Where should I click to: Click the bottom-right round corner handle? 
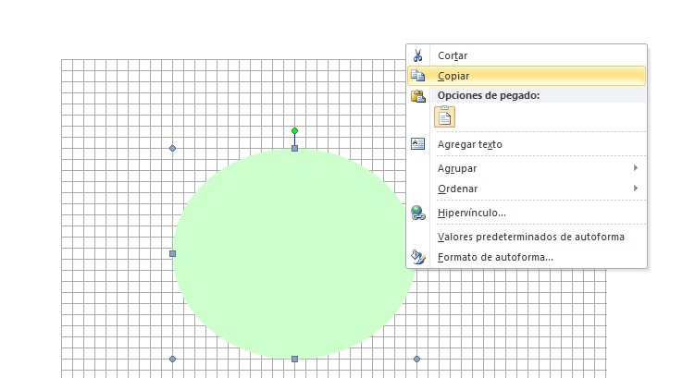[x=416, y=359]
